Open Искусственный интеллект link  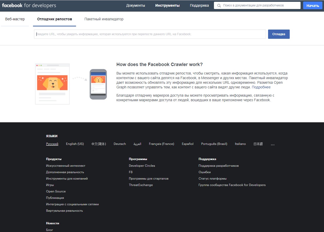tap(66, 166)
